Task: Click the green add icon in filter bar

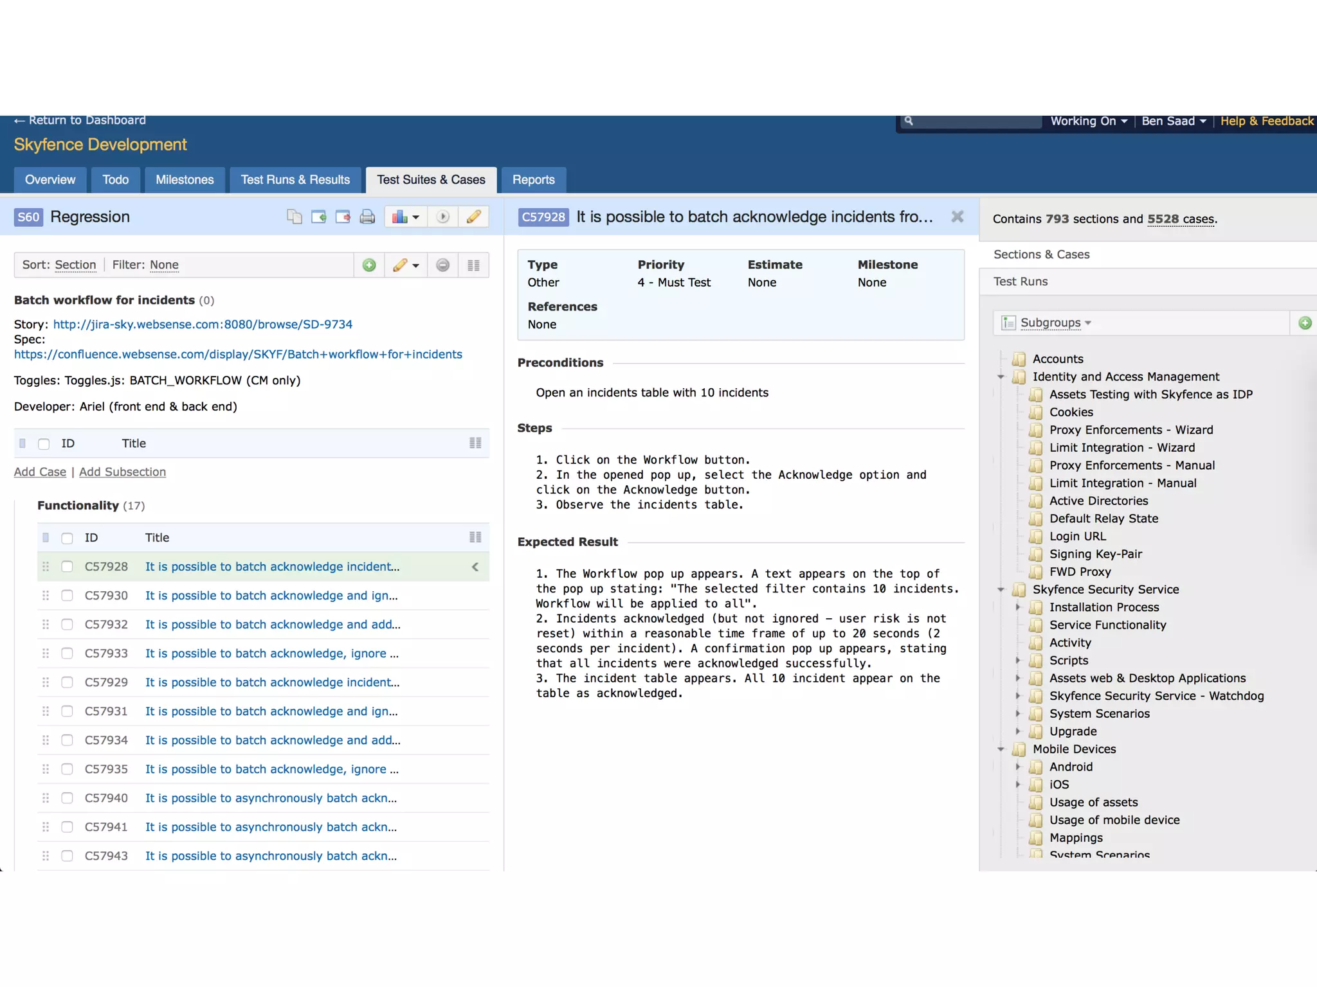Action: click(369, 265)
